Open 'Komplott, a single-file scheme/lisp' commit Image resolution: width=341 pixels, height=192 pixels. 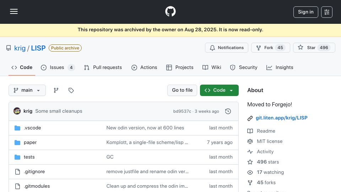click(x=147, y=142)
